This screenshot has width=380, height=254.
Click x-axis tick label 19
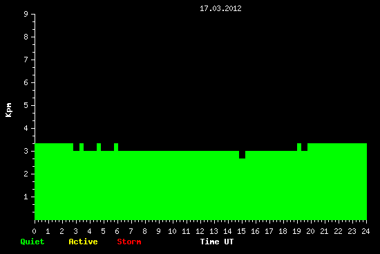(296, 231)
